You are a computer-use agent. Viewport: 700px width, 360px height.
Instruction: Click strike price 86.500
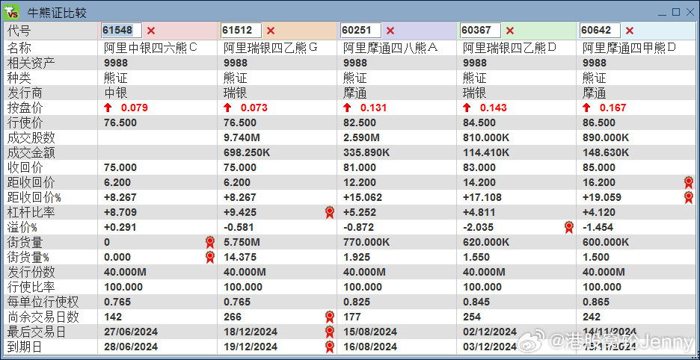click(x=598, y=122)
